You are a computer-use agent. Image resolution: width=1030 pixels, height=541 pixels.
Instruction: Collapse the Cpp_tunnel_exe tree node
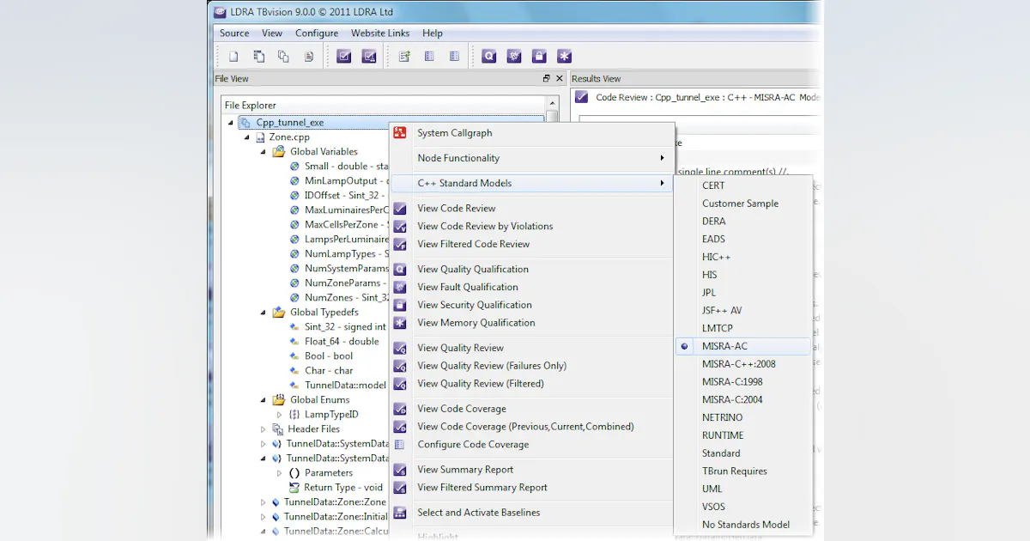231,123
